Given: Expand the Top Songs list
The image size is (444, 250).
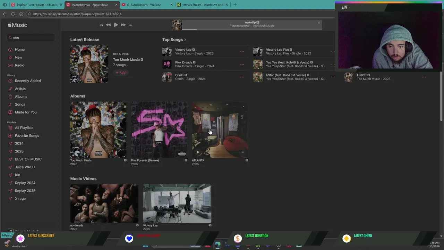Looking at the screenshot, I should pyautogui.click(x=174, y=40).
